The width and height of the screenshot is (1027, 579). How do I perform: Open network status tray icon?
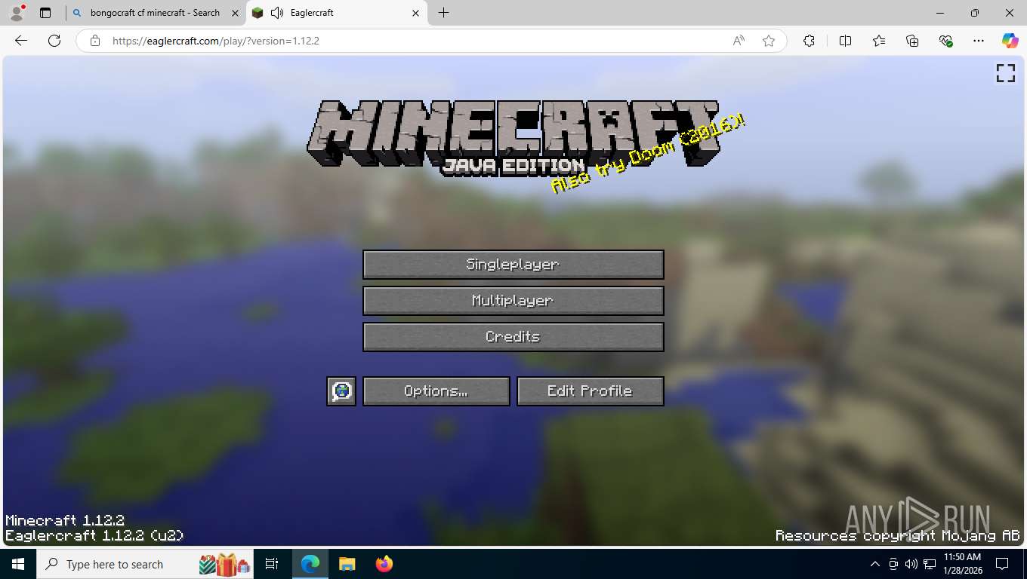(x=930, y=564)
